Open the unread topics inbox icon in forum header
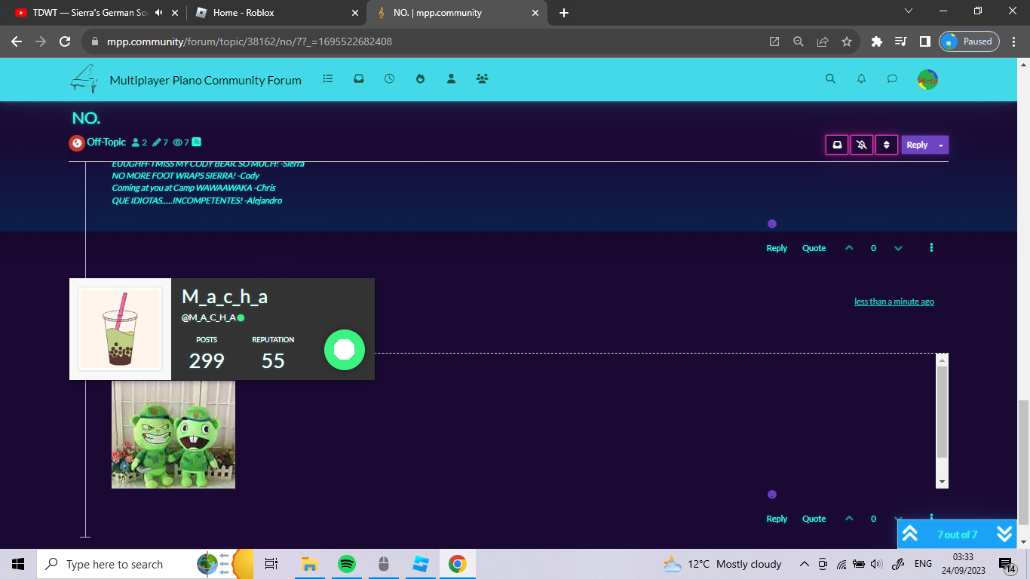This screenshot has height=579, width=1030. pos(359,78)
